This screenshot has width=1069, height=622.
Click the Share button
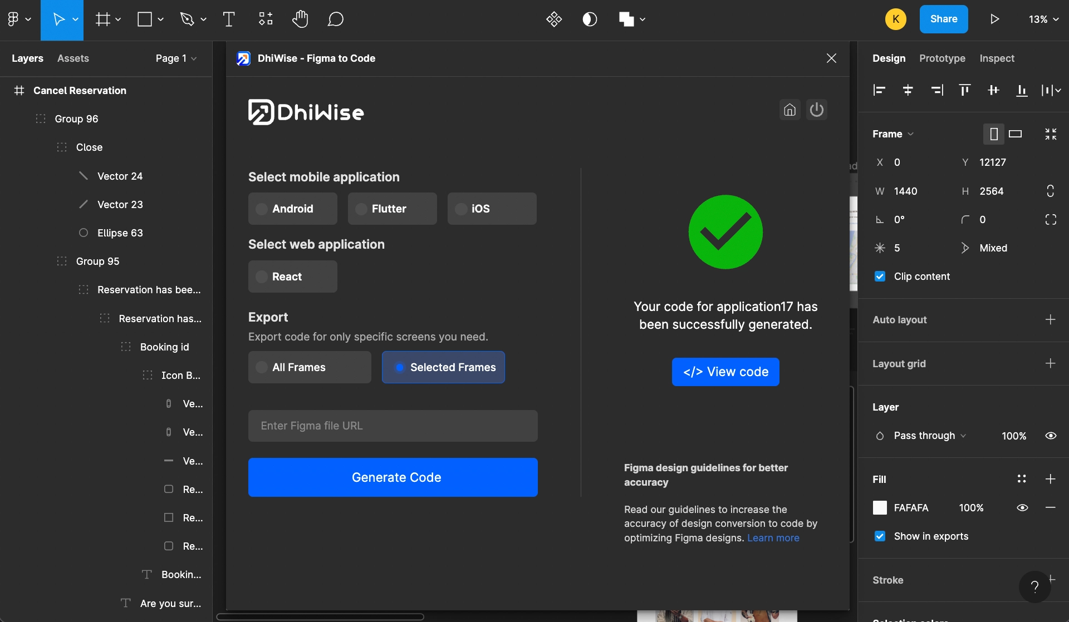click(944, 19)
